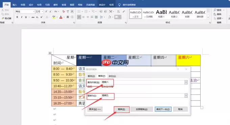Apply superscript formatting
The width and height of the screenshot is (230, 125).
[42, 17]
